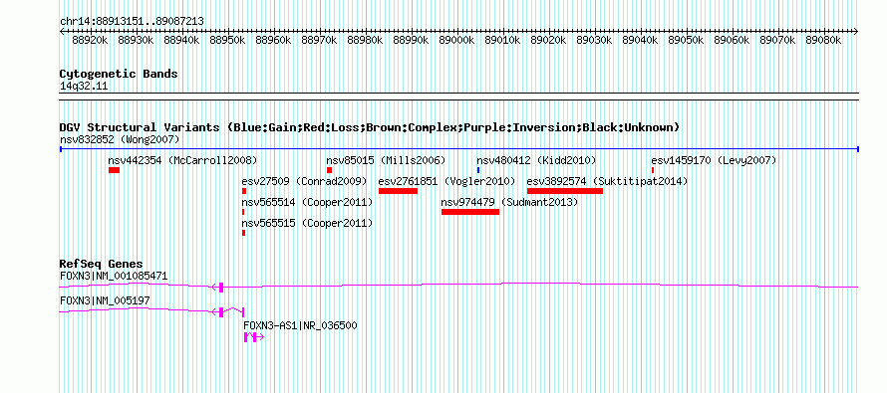Click the 88950k ruler position label
Screen dimensions: 887x393
(228, 40)
